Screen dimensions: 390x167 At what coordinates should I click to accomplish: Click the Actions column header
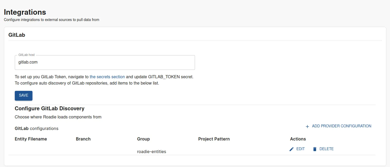click(x=298, y=139)
